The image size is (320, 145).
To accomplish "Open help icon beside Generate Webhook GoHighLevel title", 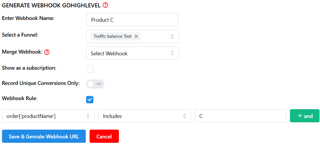I will click(105, 5).
